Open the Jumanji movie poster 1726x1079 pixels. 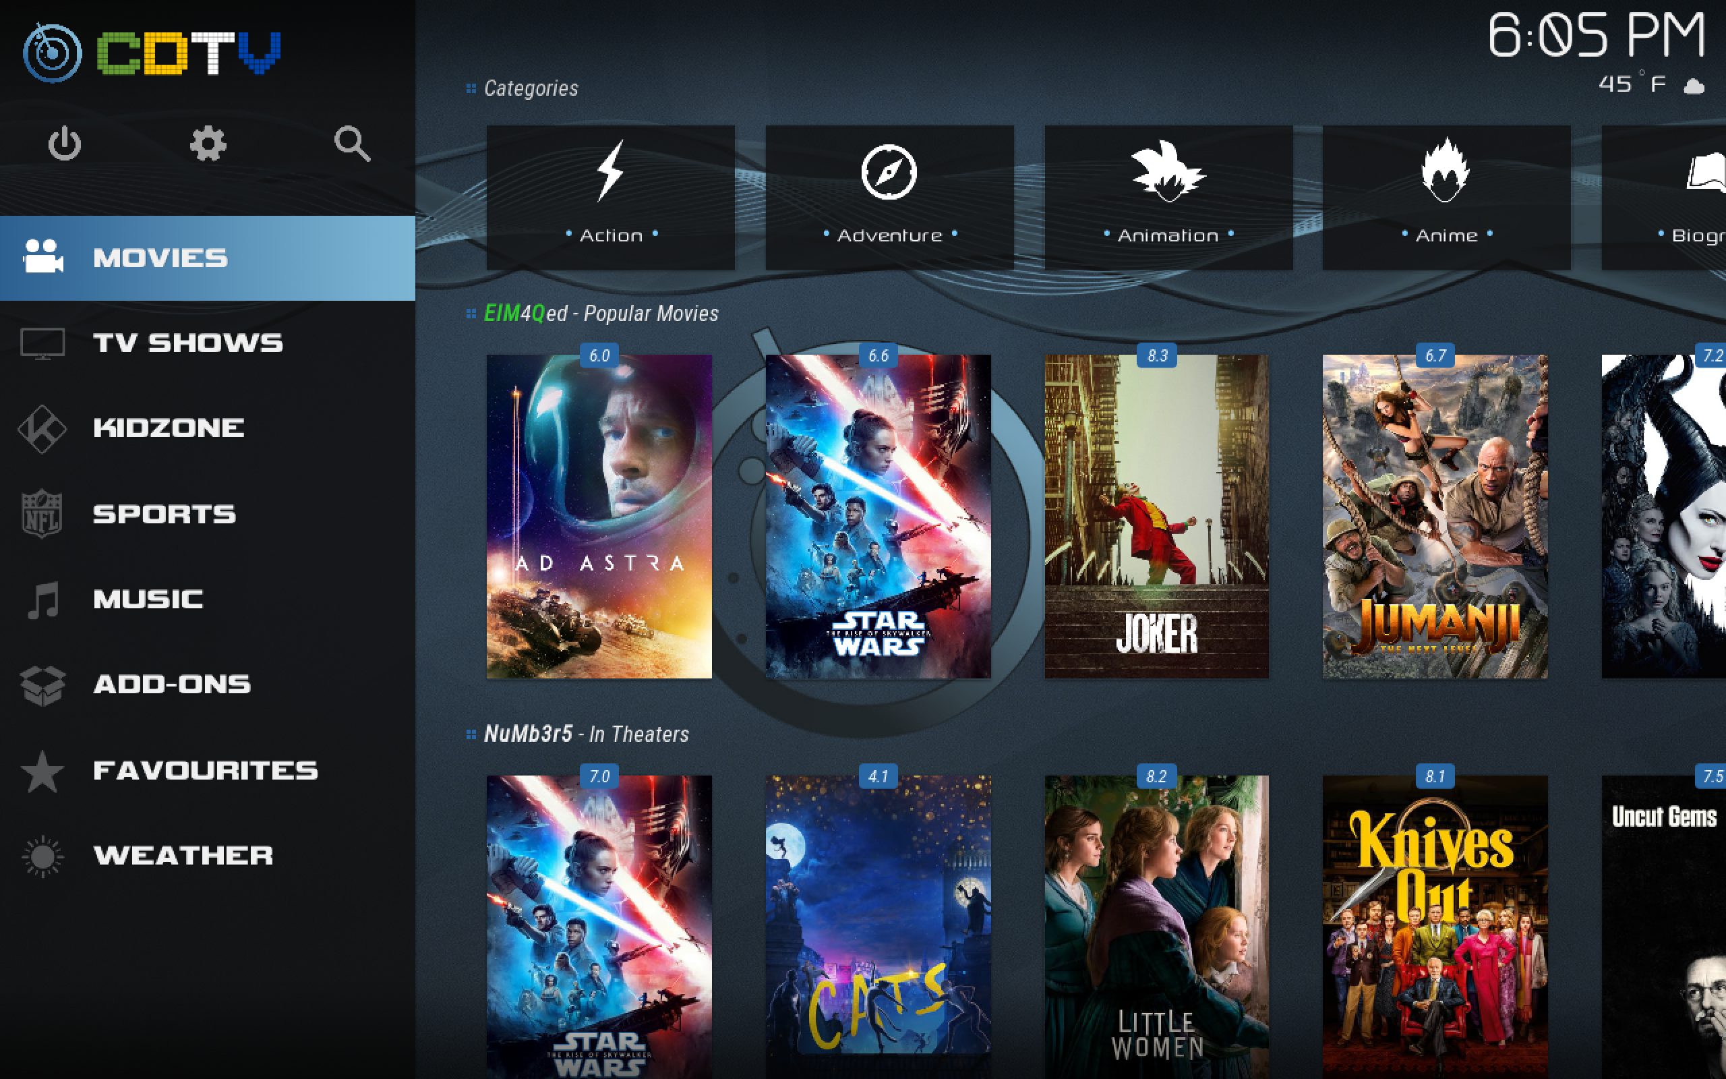click(x=1435, y=517)
